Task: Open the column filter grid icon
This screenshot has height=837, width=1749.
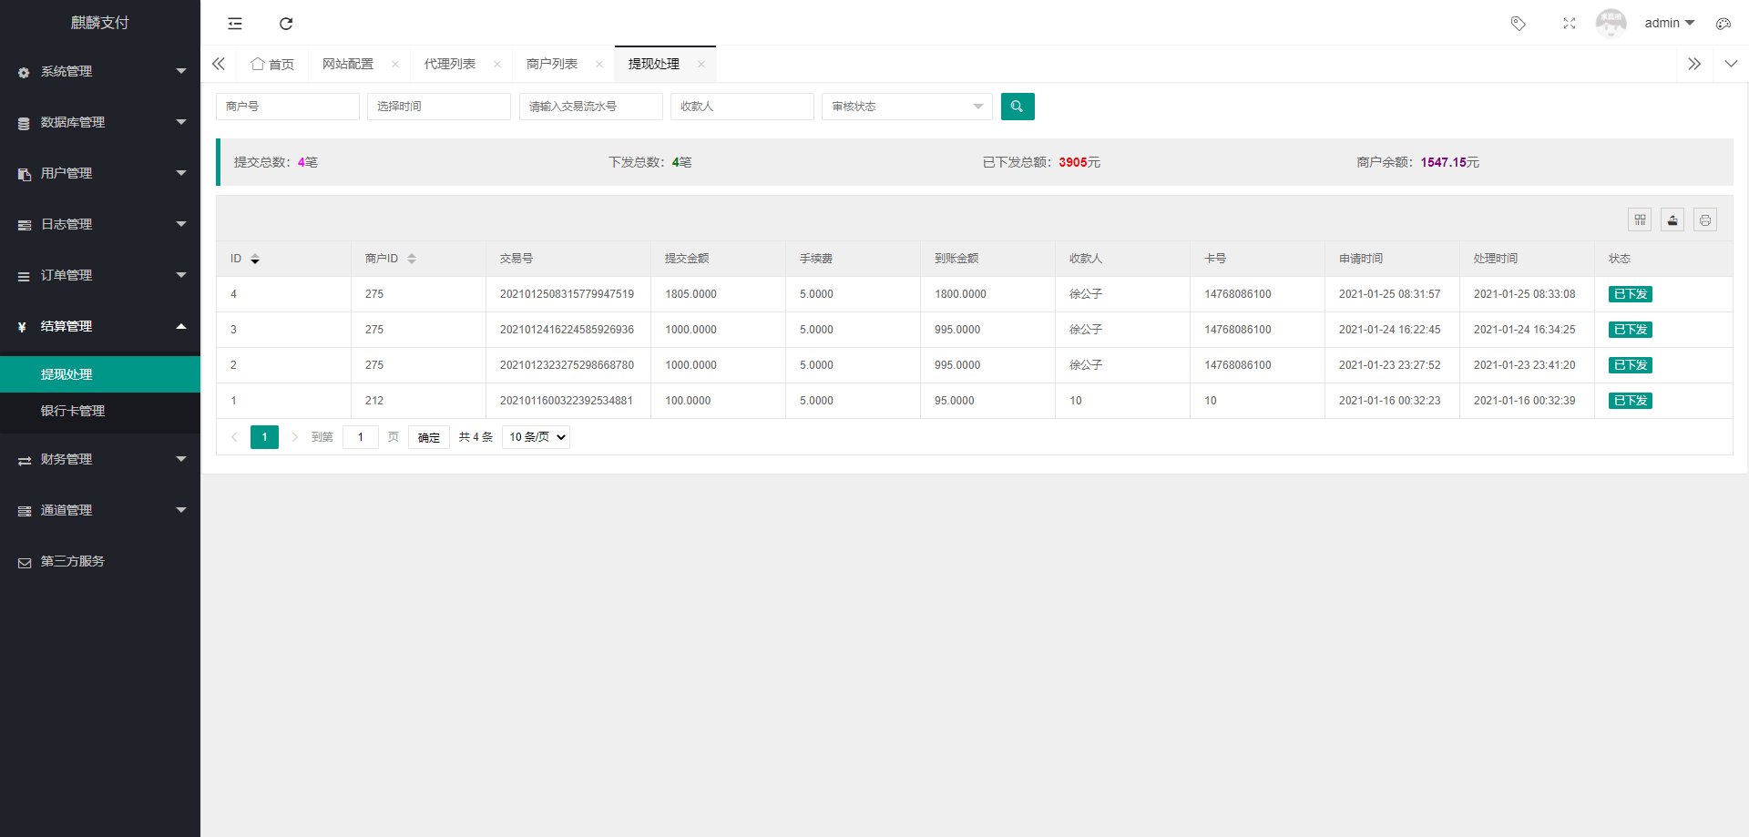Action: [x=1639, y=219]
